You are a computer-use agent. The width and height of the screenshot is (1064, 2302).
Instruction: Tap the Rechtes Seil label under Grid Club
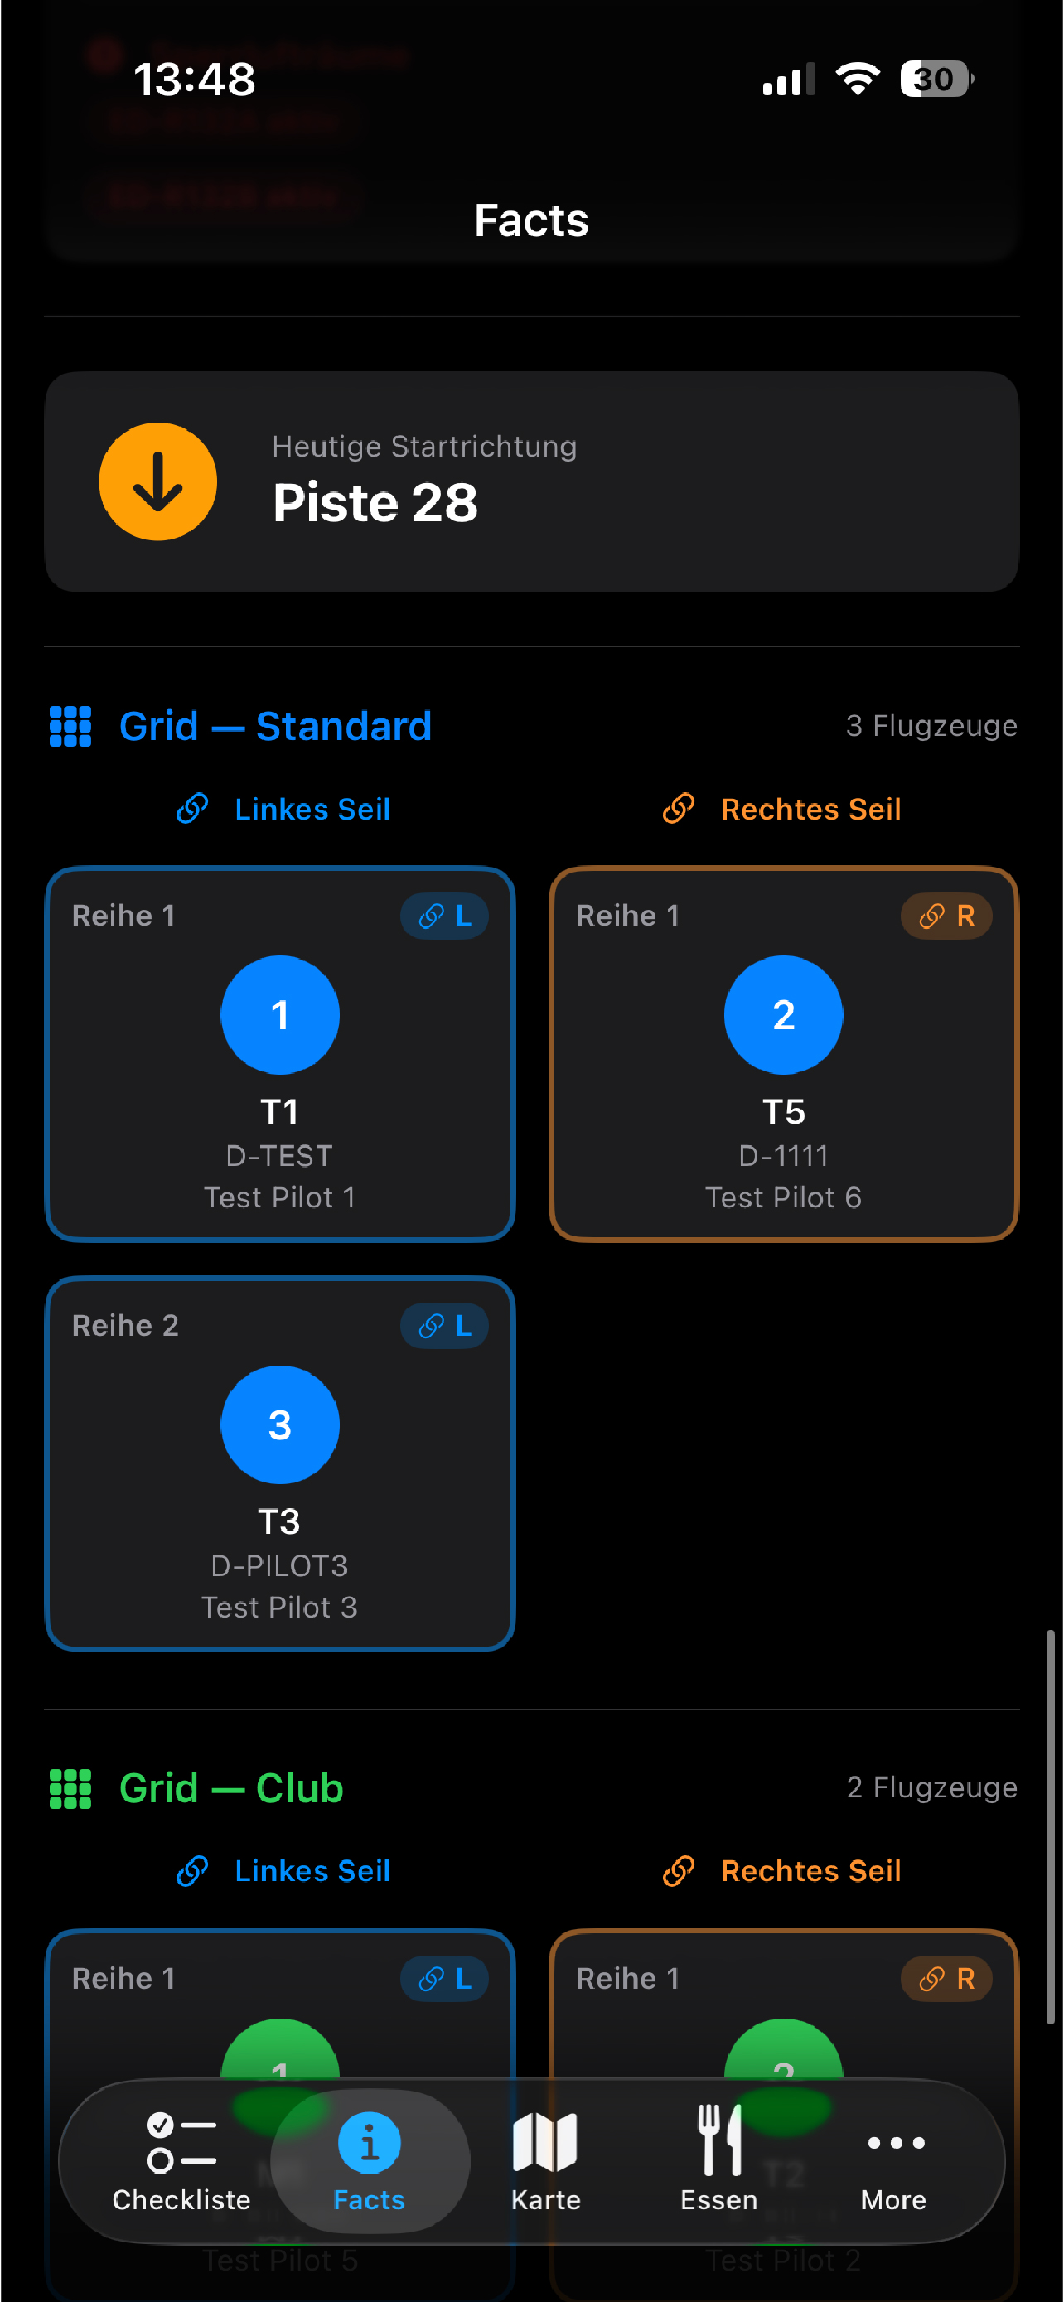pyautogui.click(x=811, y=1871)
